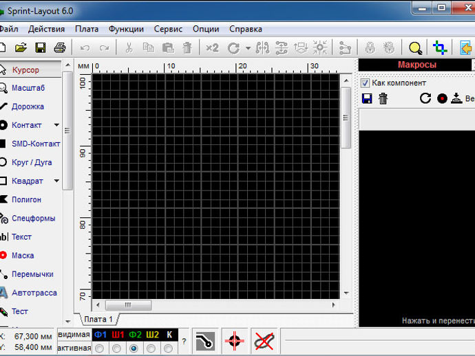Expand the Квадрат tool dropdown arrow

click(x=56, y=181)
